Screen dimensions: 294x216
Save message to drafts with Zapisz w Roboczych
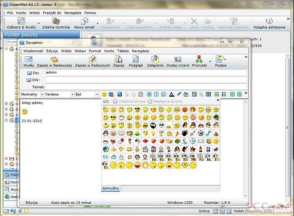[92, 61]
